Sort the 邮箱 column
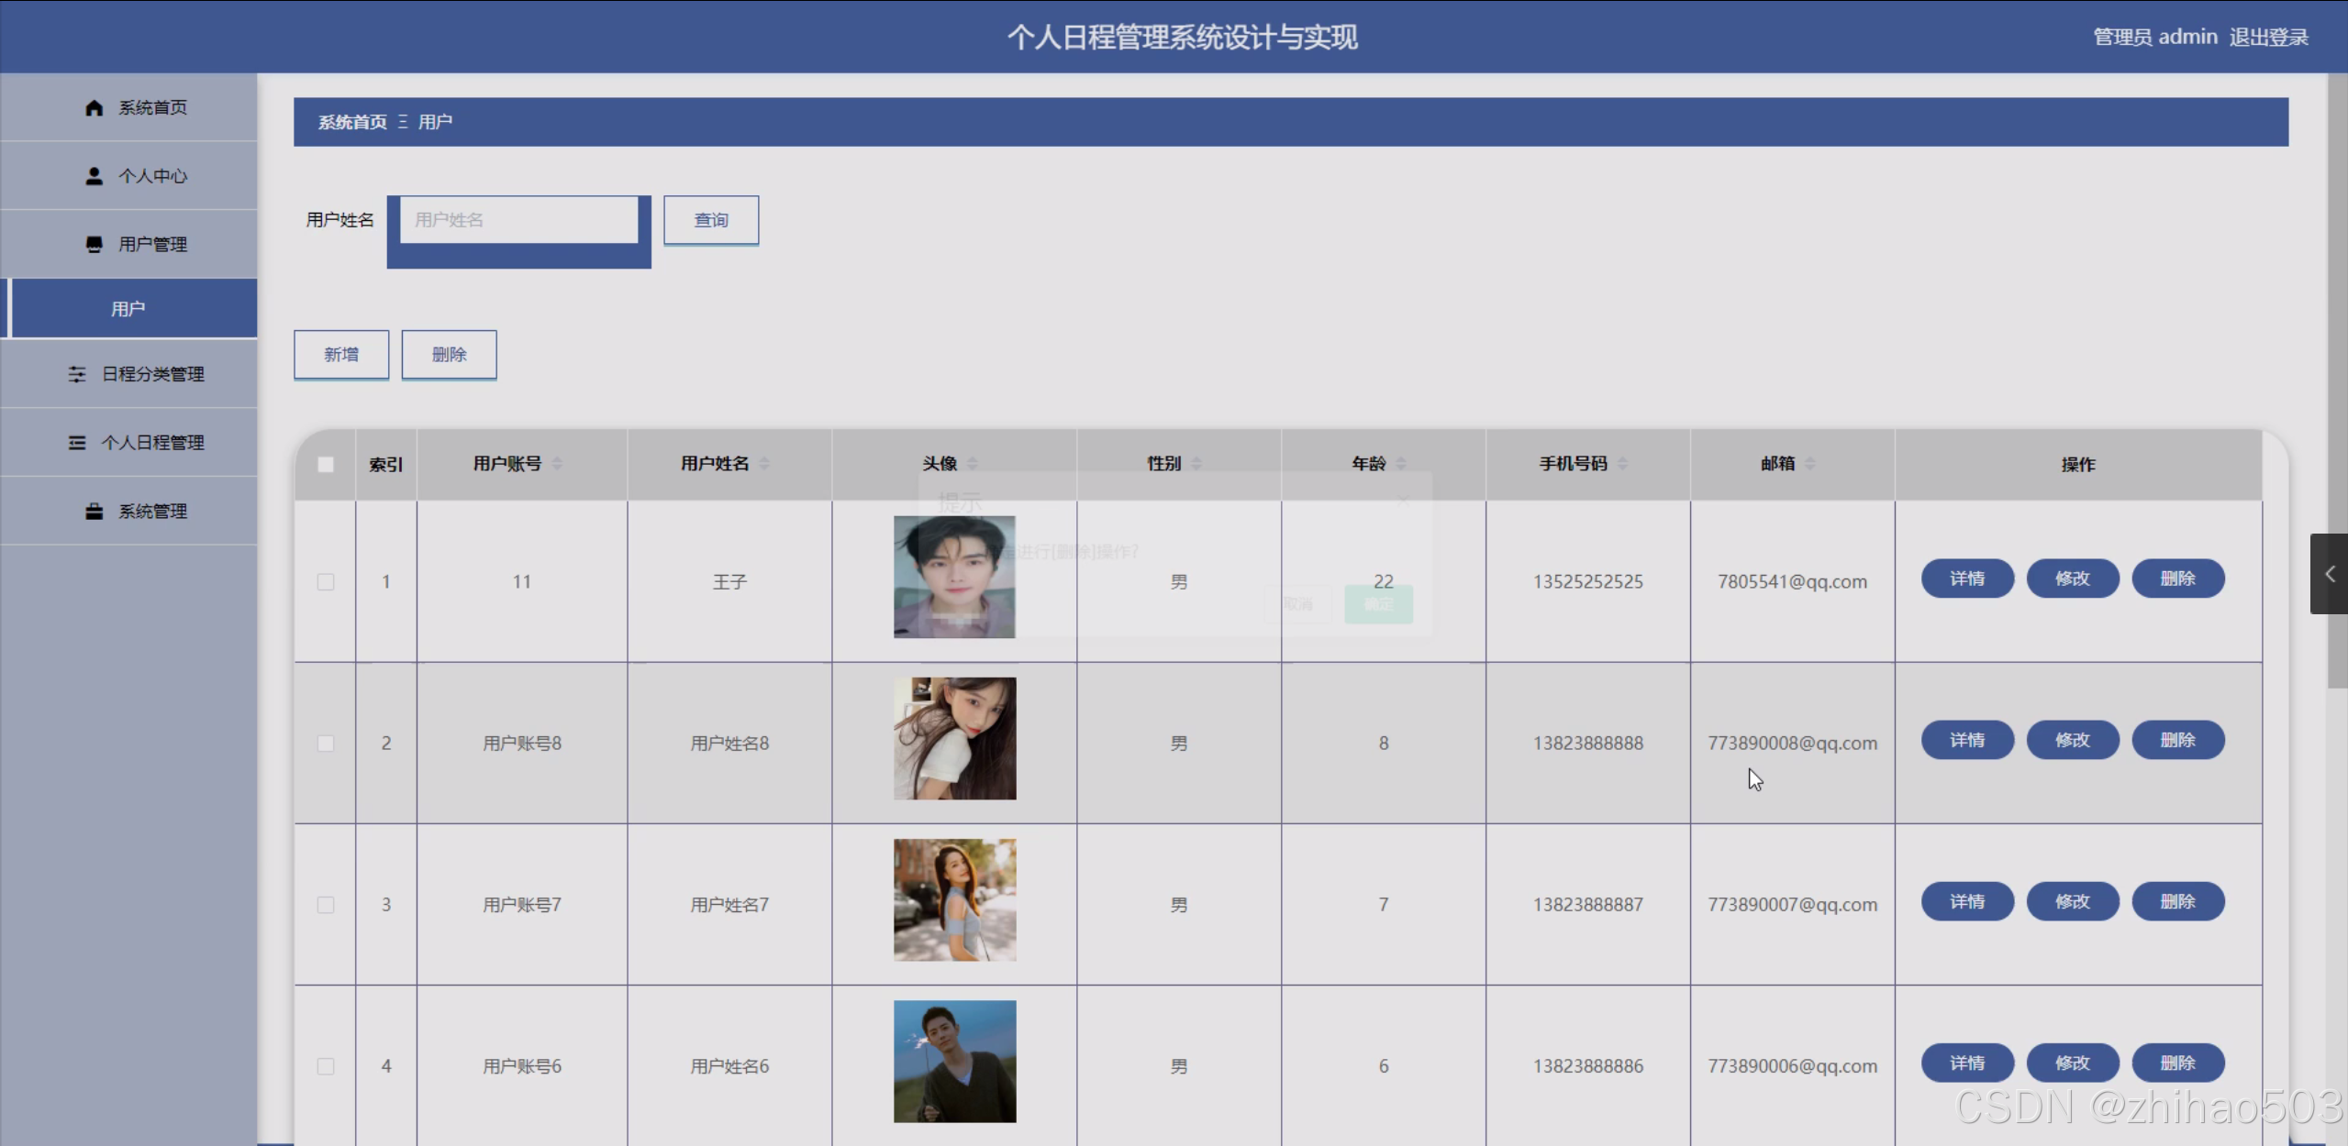The image size is (2348, 1146). pos(1809,464)
